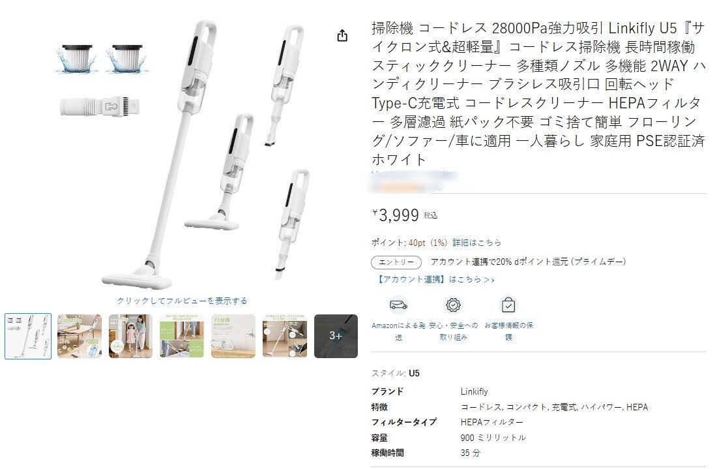Select the green stick-mode thumbnail

[x=182, y=336]
